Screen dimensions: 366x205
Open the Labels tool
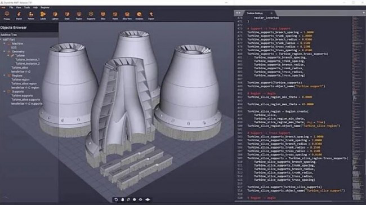[x=43, y=15]
